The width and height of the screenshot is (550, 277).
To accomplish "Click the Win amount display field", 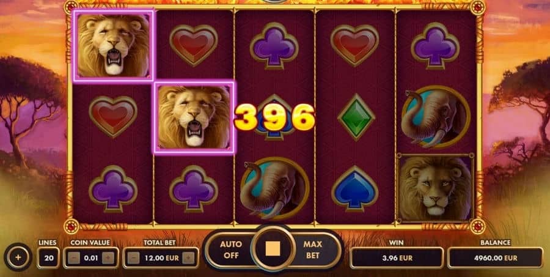I will tap(397, 258).
